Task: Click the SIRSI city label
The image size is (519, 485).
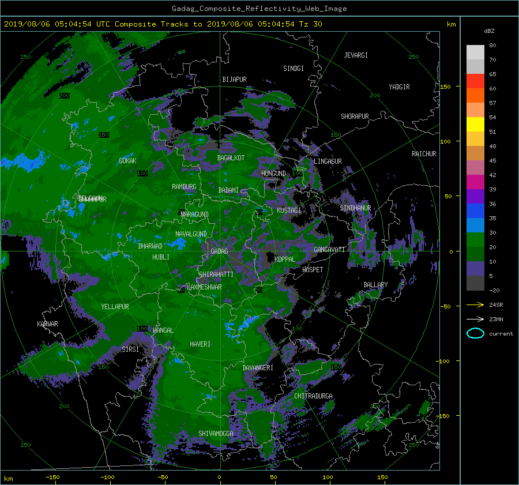Action: click(x=130, y=349)
